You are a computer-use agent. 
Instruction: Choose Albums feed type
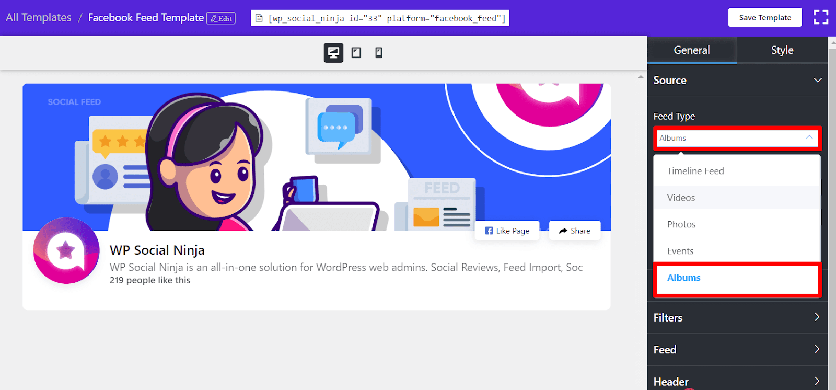point(737,278)
